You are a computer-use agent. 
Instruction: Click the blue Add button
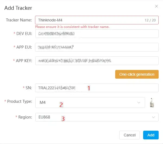tap(151, 135)
